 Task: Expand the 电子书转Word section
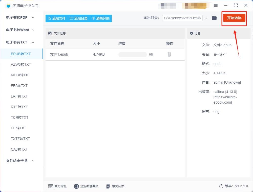point(20,30)
